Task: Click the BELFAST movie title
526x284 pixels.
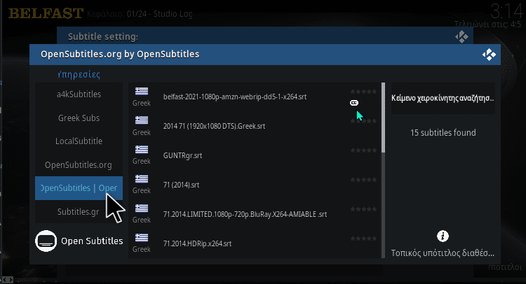Action: point(46,14)
